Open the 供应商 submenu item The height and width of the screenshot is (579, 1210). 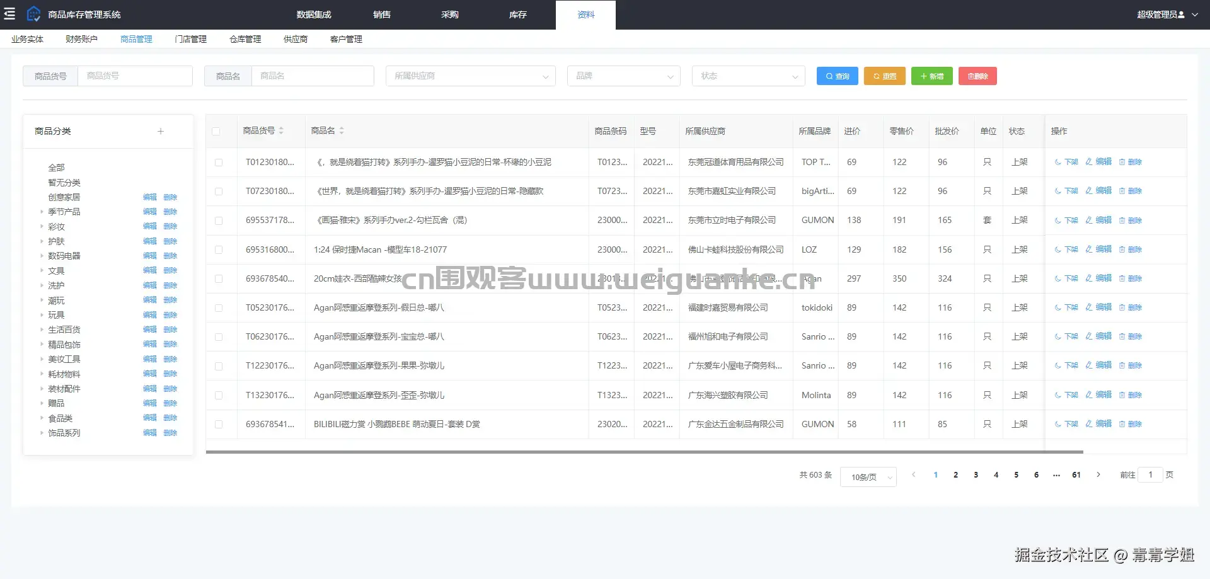point(296,39)
